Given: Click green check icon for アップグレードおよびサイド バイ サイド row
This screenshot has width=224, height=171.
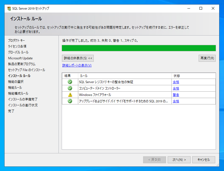Looking at the screenshot, I should click(x=70, y=101).
